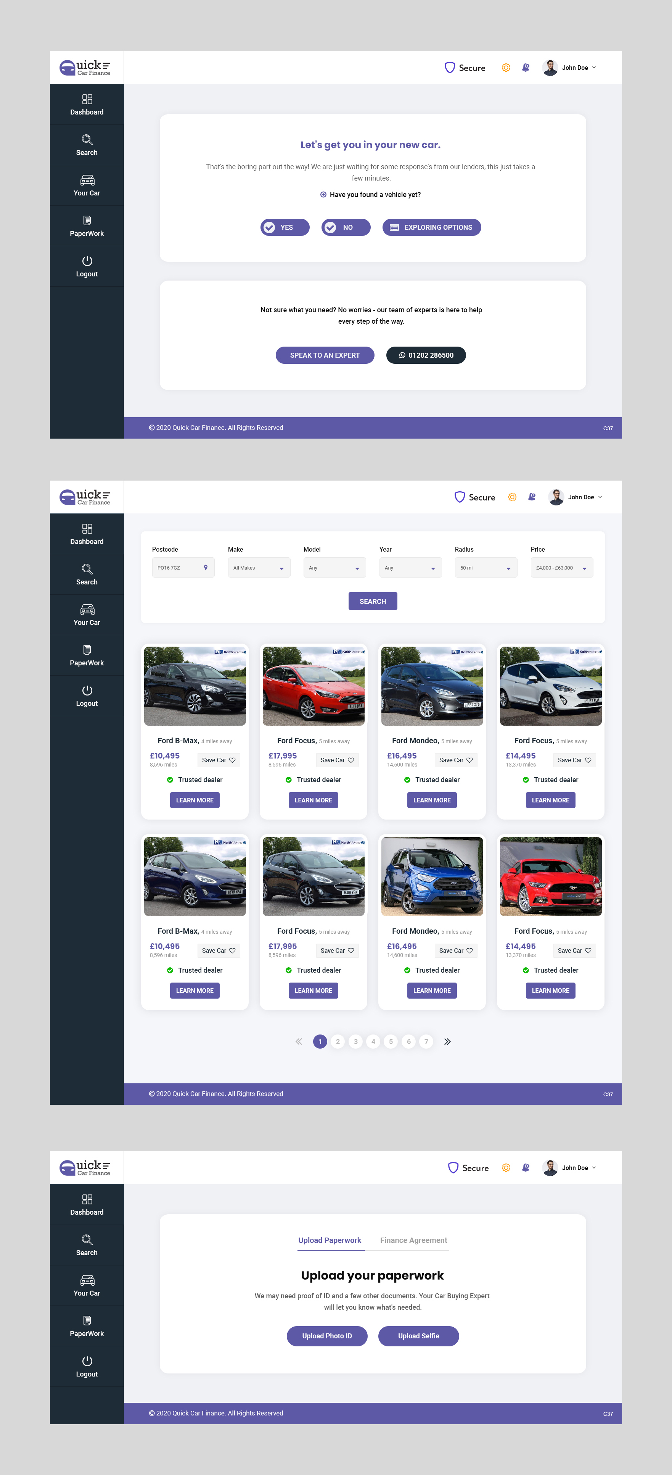Click the Your Car icon in the car search screen sidebar
This screenshot has height=1475, width=672.
[87, 609]
